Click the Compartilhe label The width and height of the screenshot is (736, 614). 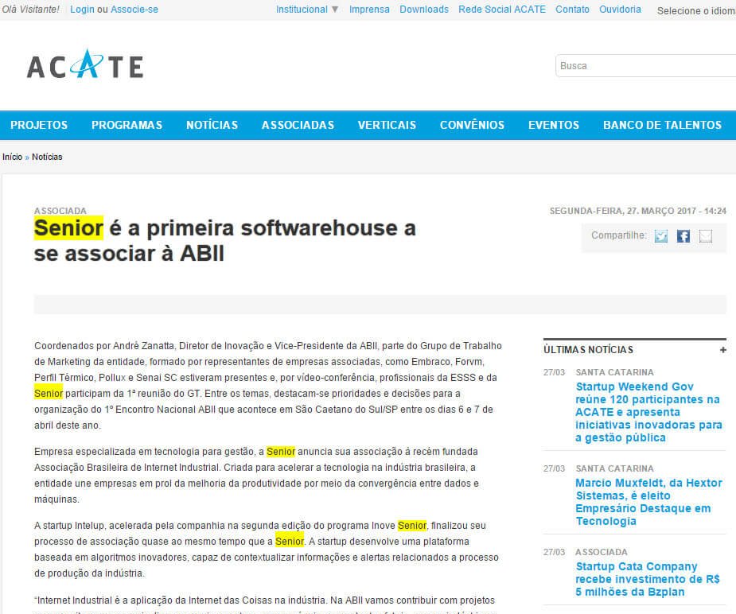tap(619, 235)
